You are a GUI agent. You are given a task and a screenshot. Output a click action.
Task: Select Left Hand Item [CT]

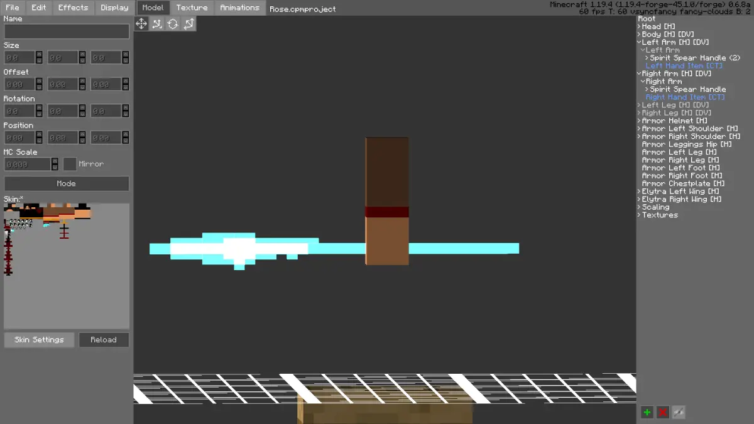[684, 66]
